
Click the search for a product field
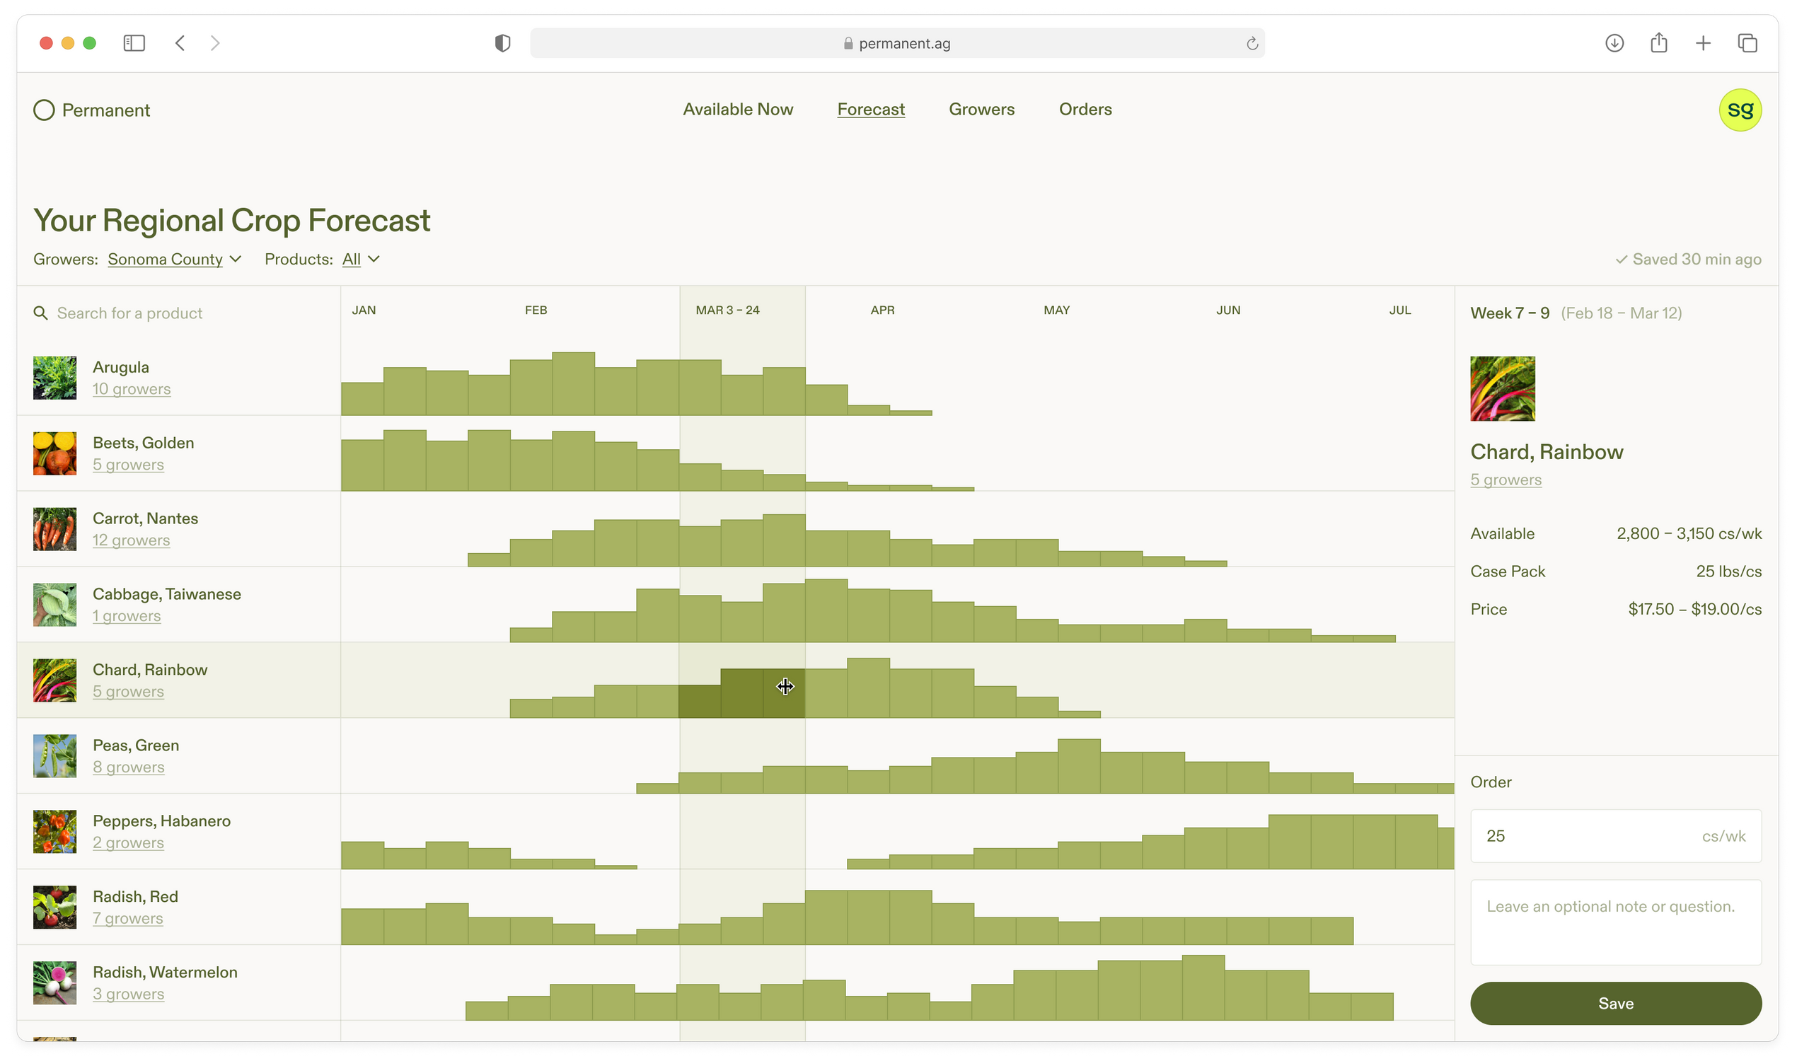(x=177, y=312)
